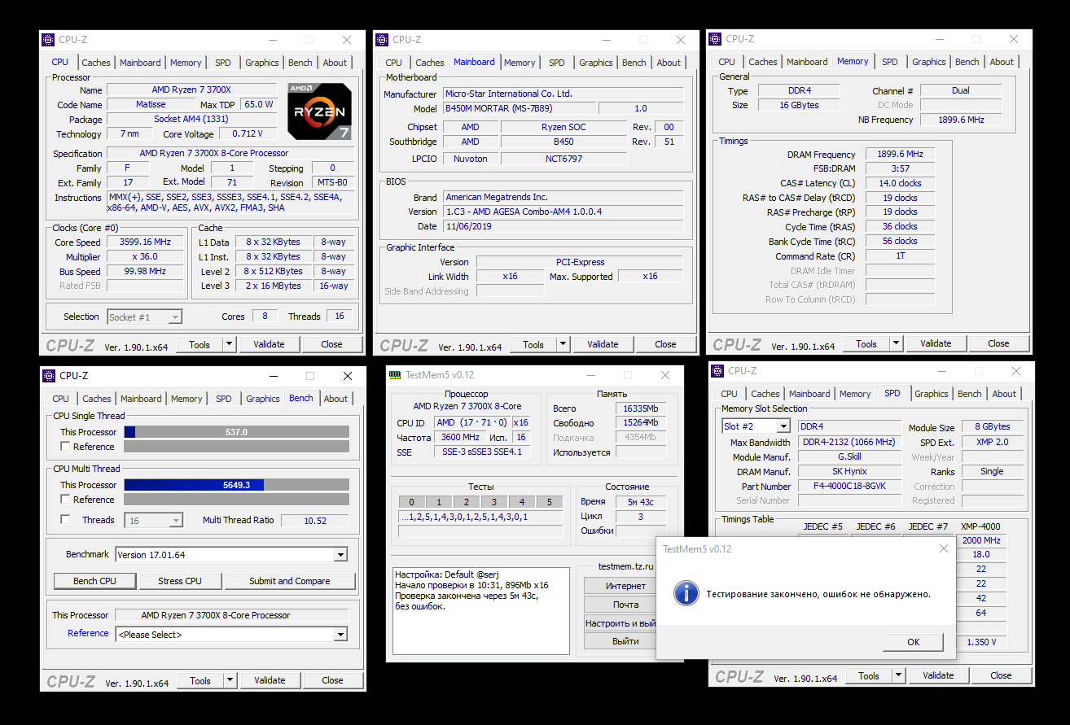Viewport: 1070px width, 725px height.
Task: Click the AMD Ryzen 7 logo image
Action: click(319, 111)
